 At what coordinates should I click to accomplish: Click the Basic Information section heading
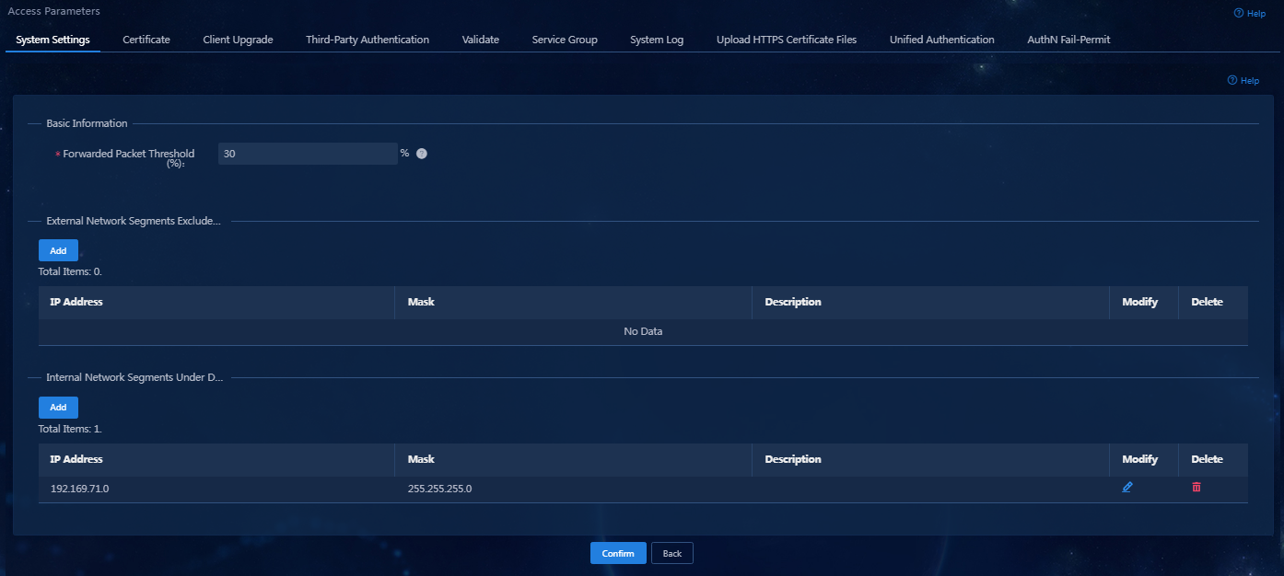[87, 123]
